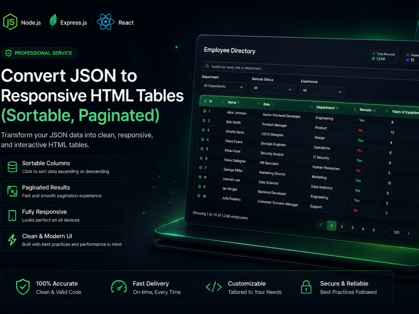Click George Miller in the table

(x=233, y=170)
